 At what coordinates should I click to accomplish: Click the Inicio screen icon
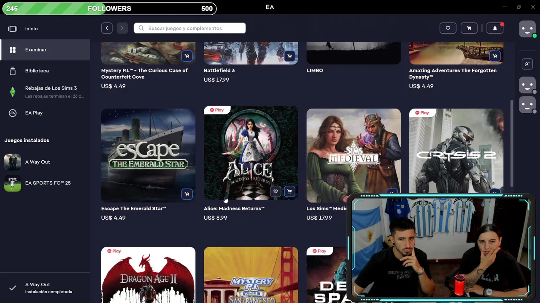coord(13,29)
